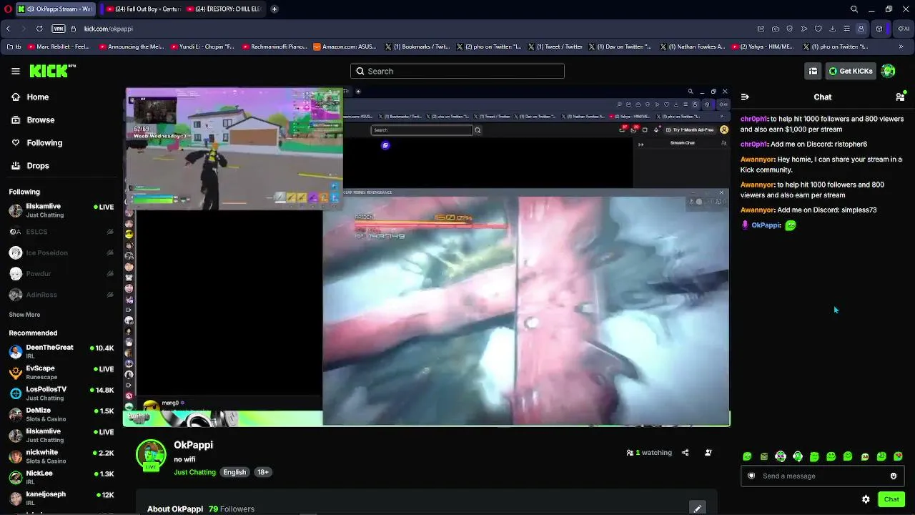
Task: Share the OkPappi stream
Action: [685, 453]
